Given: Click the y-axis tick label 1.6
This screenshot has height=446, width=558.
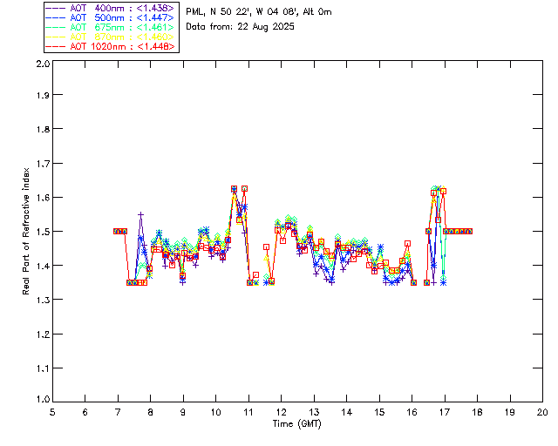Looking at the screenshot, I should click(x=43, y=198).
